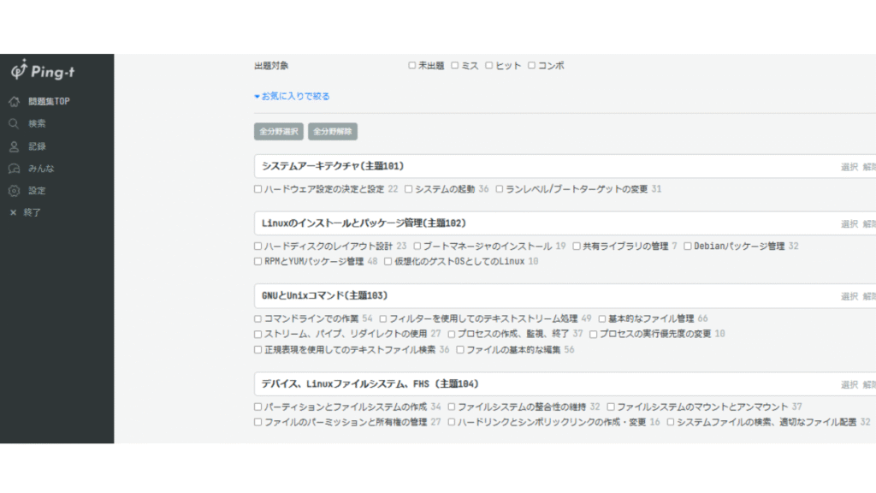Viewport: 876px width, 493px height.
Task: Click 選択 link for GNUとUnixコマンド section
Action: 848,296
